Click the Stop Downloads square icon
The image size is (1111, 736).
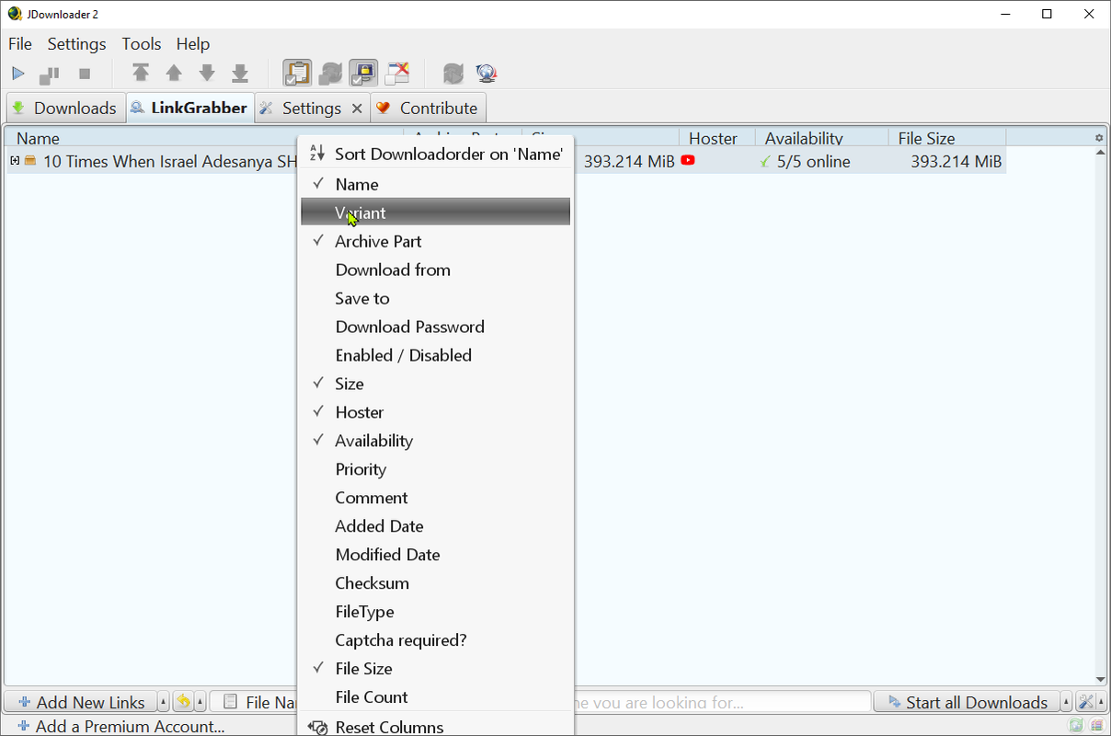(x=85, y=74)
